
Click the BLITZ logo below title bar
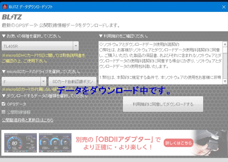click(x=12, y=17)
